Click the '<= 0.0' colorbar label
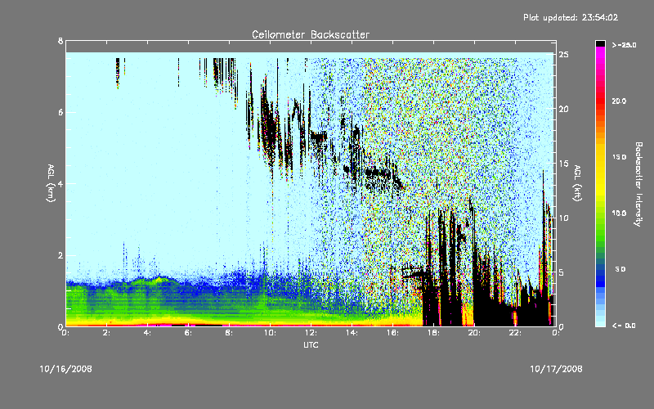The height and width of the screenshot is (409, 654). pos(624,326)
